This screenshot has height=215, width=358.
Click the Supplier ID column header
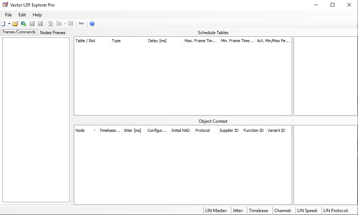pos(230,130)
